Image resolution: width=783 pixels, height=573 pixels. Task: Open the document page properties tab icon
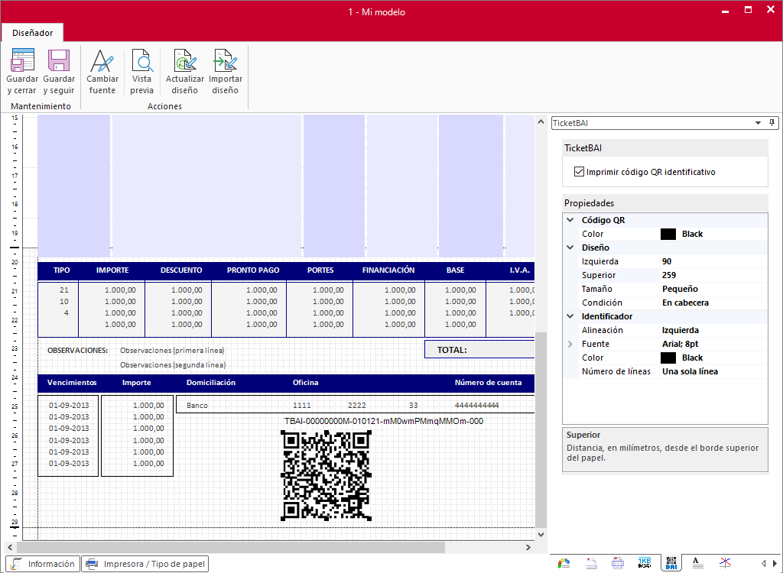(x=591, y=564)
